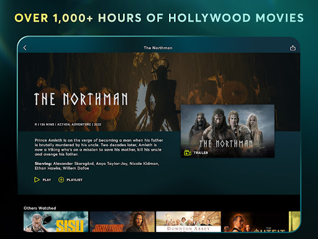Screen dimensions: 318x239
Task: Click the movie synopsis paragraph
Action: pyautogui.click(x=99, y=148)
